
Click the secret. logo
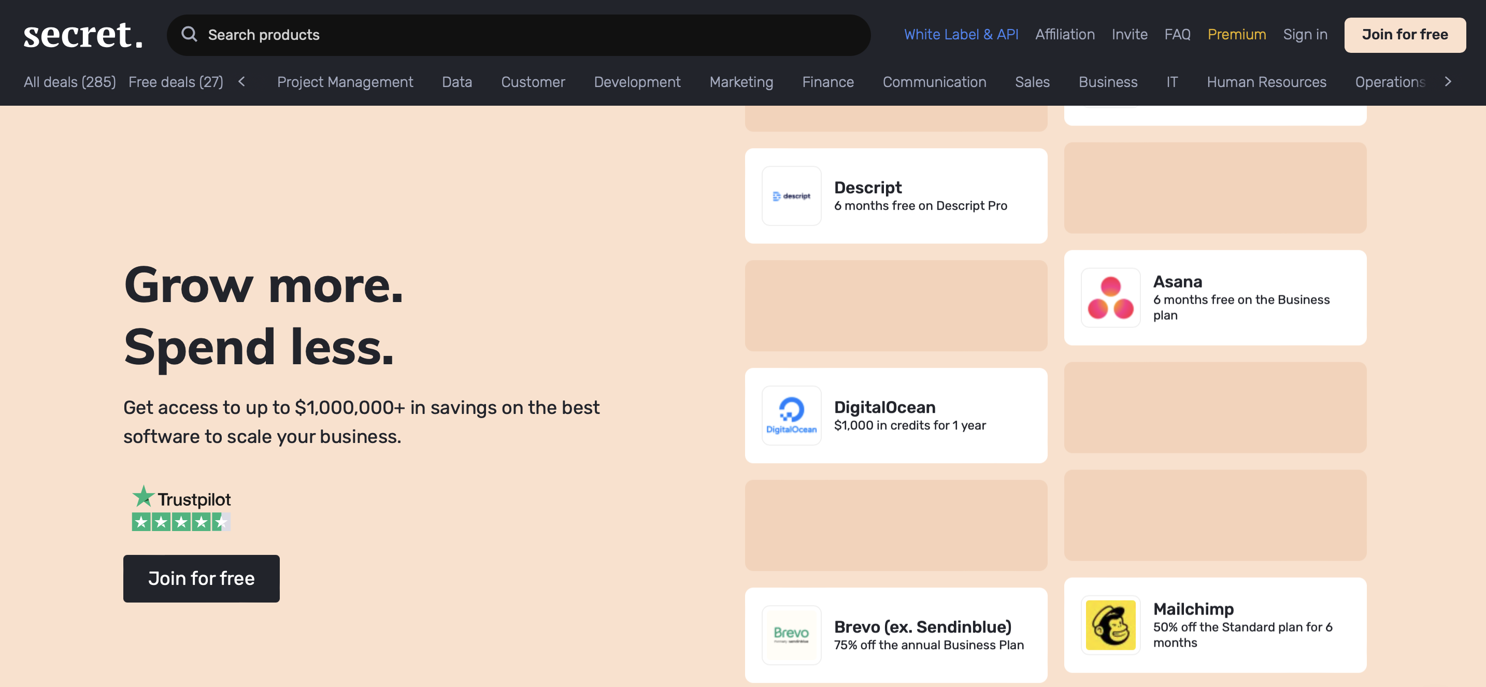tap(83, 35)
